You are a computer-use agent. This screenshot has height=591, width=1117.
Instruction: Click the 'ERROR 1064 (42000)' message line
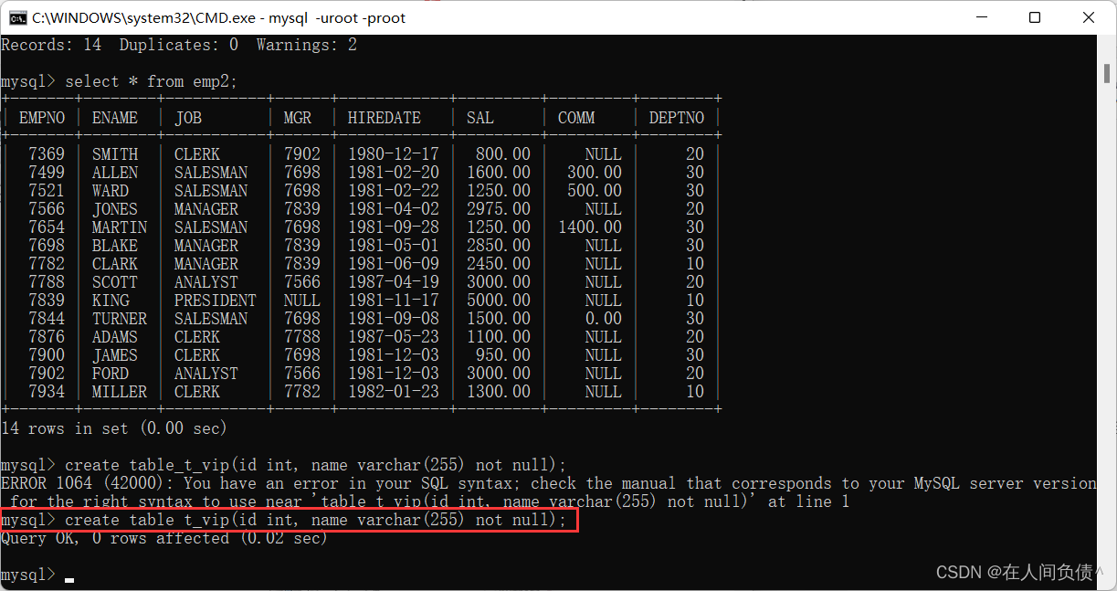(x=548, y=483)
